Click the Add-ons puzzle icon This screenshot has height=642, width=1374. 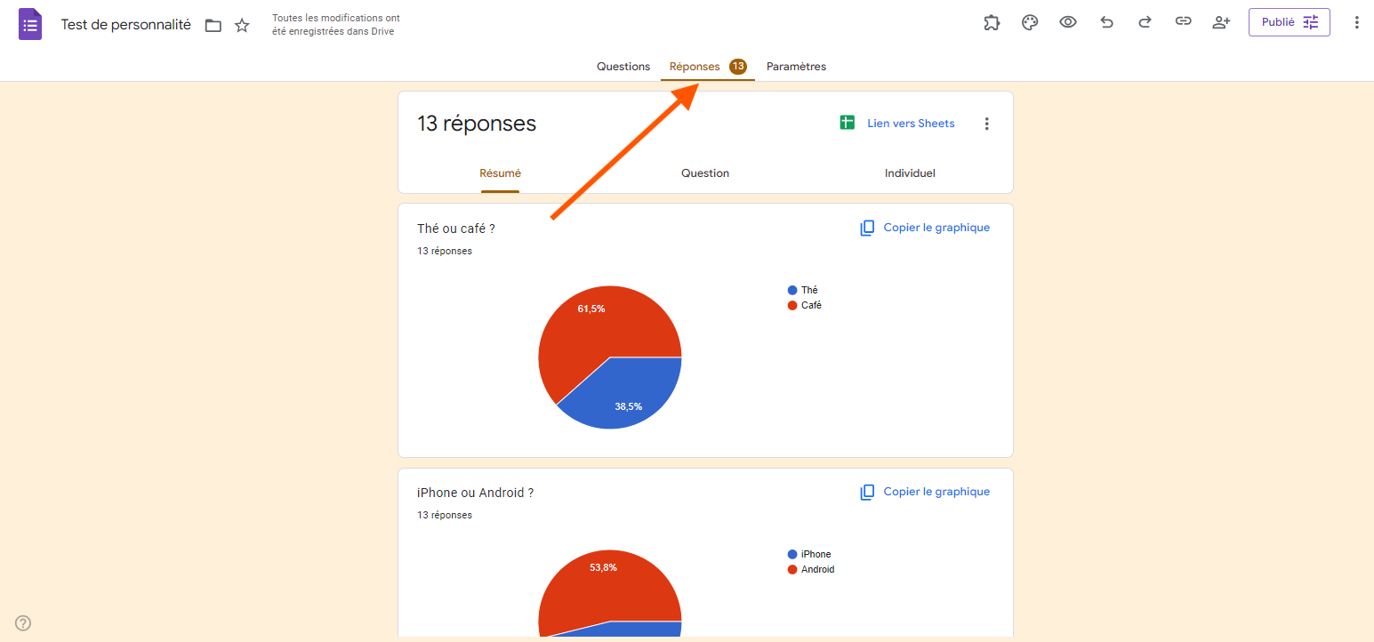992,21
